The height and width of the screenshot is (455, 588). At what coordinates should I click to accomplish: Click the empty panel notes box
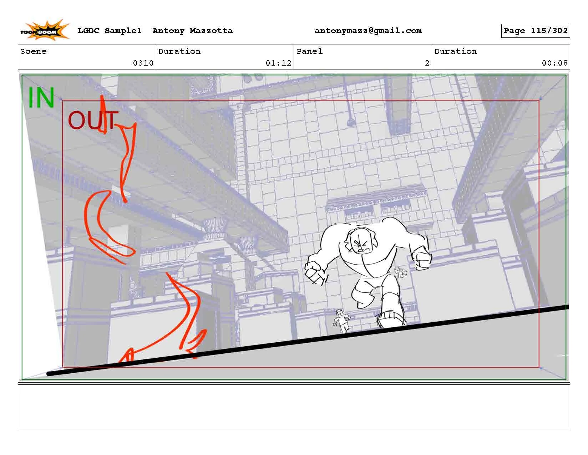click(294, 406)
